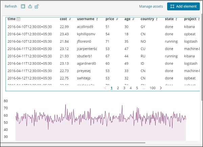Click the Refresh link
This screenshot has height=147, width=203.
point(11,6)
